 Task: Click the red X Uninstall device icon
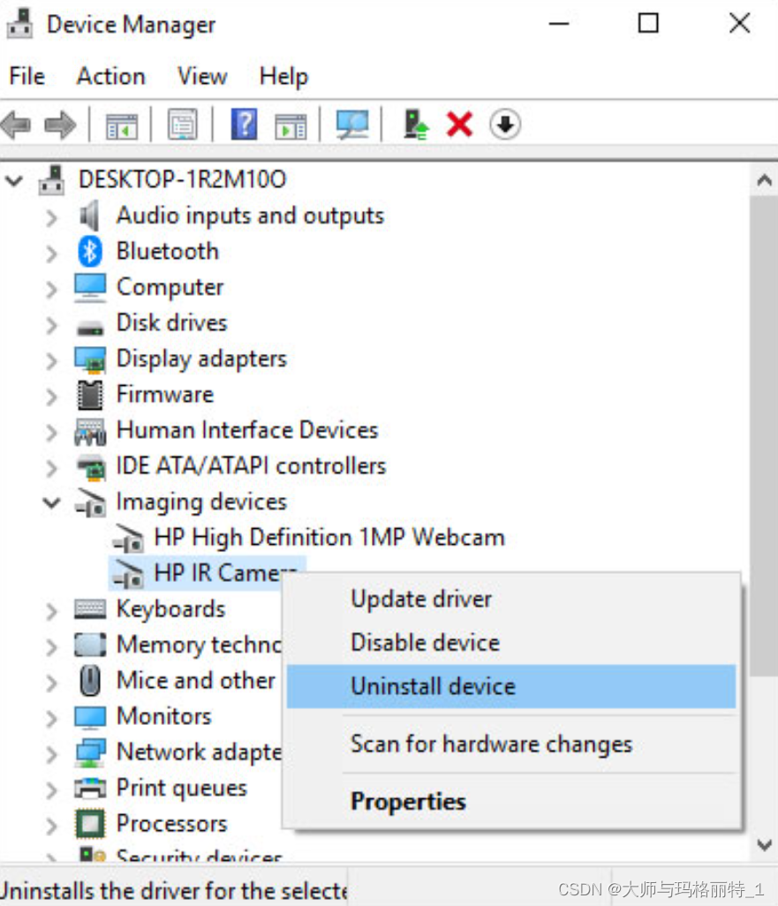point(459,125)
